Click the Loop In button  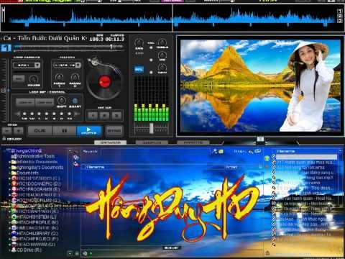point(25,102)
